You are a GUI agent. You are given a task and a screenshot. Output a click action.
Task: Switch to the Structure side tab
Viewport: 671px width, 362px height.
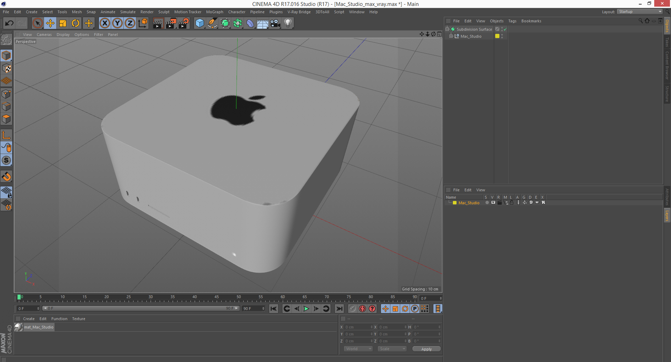point(667,94)
